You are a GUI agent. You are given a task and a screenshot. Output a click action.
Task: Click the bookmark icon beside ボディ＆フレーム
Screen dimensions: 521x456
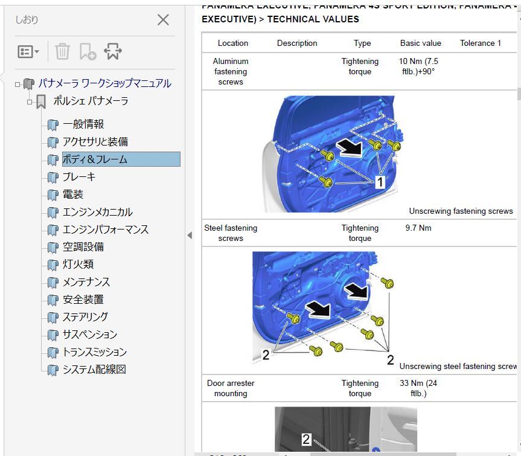pos(53,160)
